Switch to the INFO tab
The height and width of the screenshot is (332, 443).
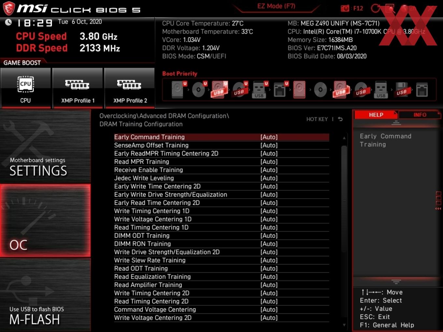click(420, 115)
